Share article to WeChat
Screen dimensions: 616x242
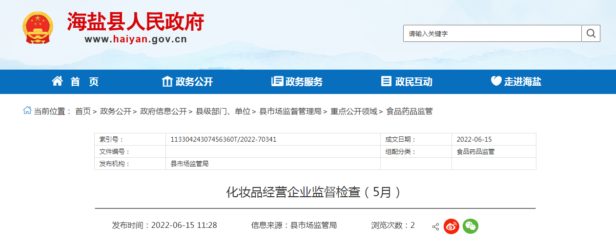coord(471,226)
